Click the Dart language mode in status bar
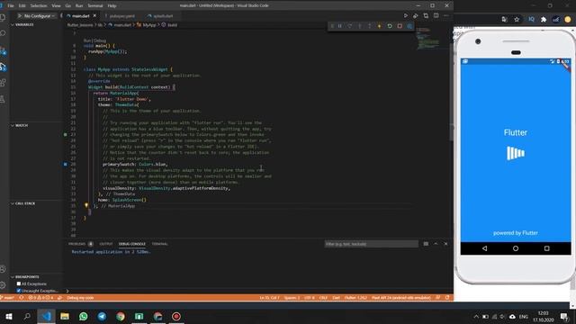The height and width of the screenshot is (324, 576). 336,298
